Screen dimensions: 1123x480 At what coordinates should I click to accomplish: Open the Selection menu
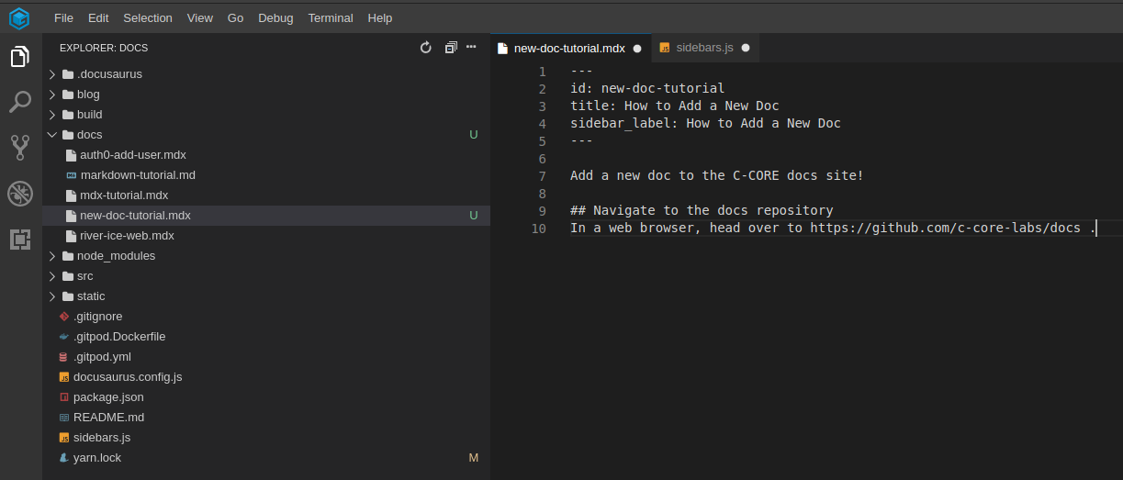147,18
